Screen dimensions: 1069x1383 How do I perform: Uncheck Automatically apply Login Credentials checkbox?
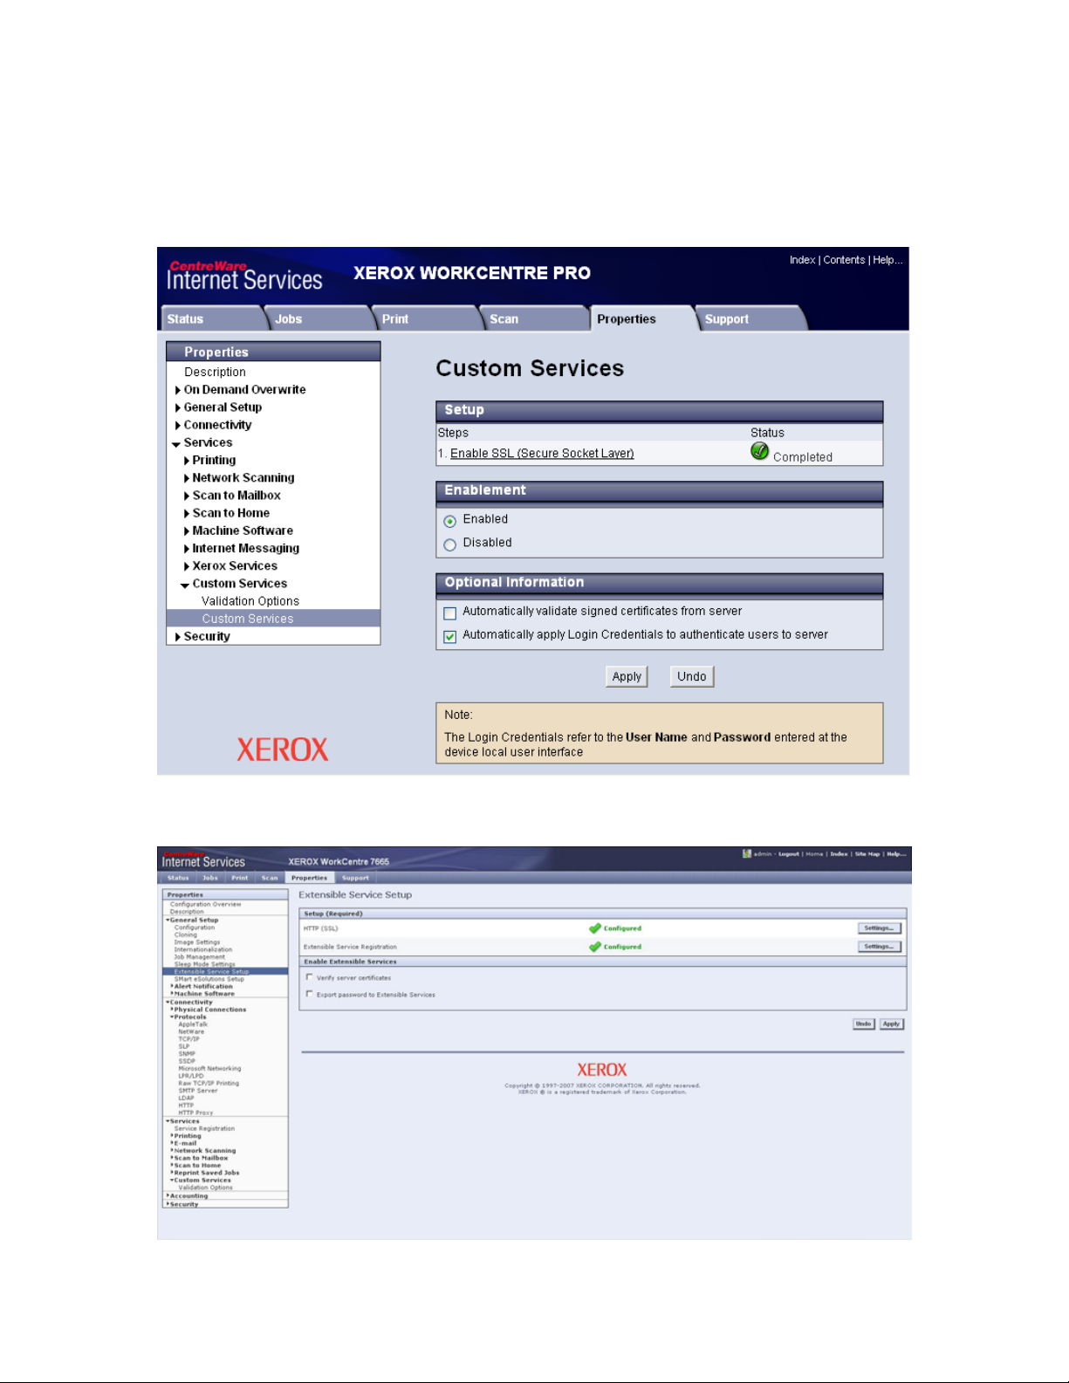[450, 637]
